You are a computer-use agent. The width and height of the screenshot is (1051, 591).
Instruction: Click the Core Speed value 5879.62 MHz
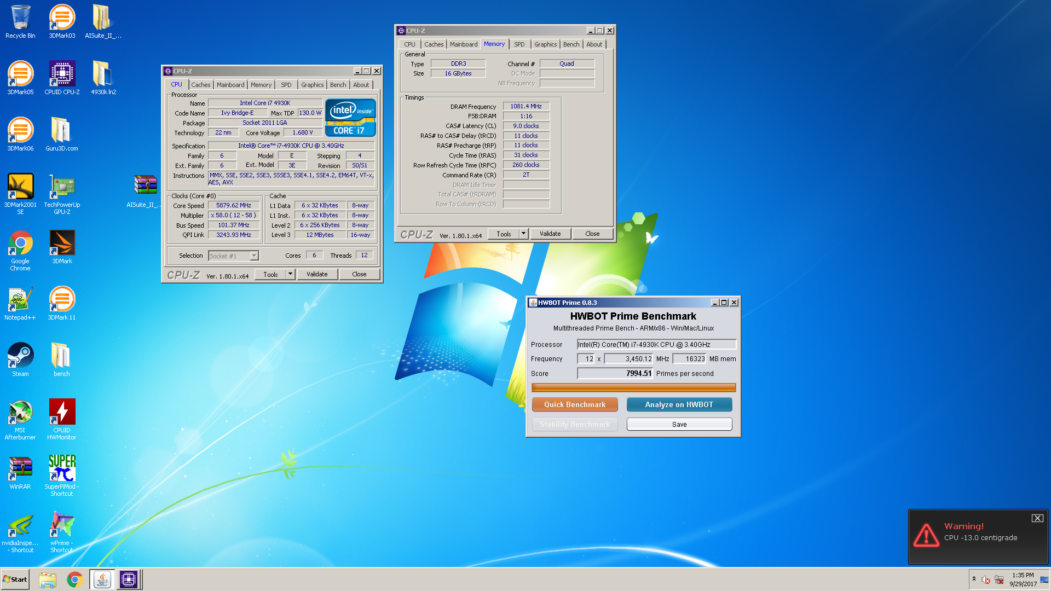coord(234,205)
